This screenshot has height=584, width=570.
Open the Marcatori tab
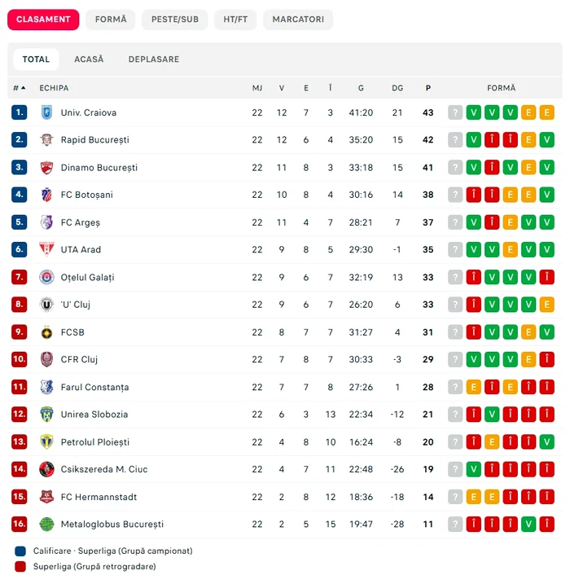click(x=298, y=20)
